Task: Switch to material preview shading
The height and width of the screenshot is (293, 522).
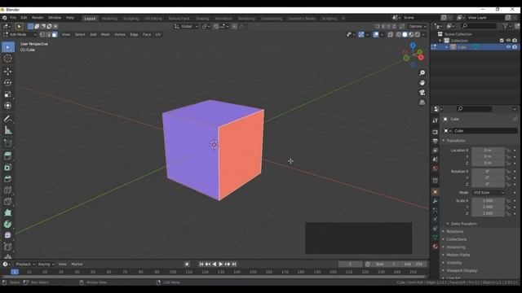Action: tap(411, 34)
